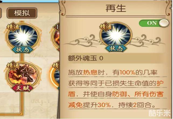Click the white knob of the ON switch
Image resolution: width=173 pixels, height=119 pixels.
click(x=164, y=23)
